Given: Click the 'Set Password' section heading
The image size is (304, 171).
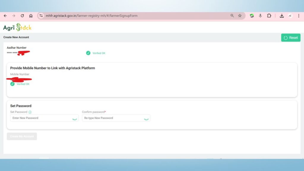Looking at the screenshot, I should [21, 106].
